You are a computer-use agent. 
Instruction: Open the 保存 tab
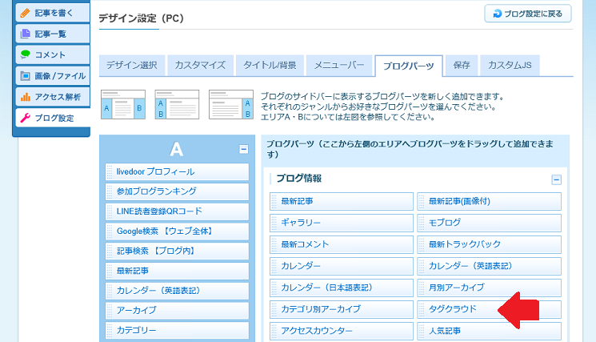462,66
